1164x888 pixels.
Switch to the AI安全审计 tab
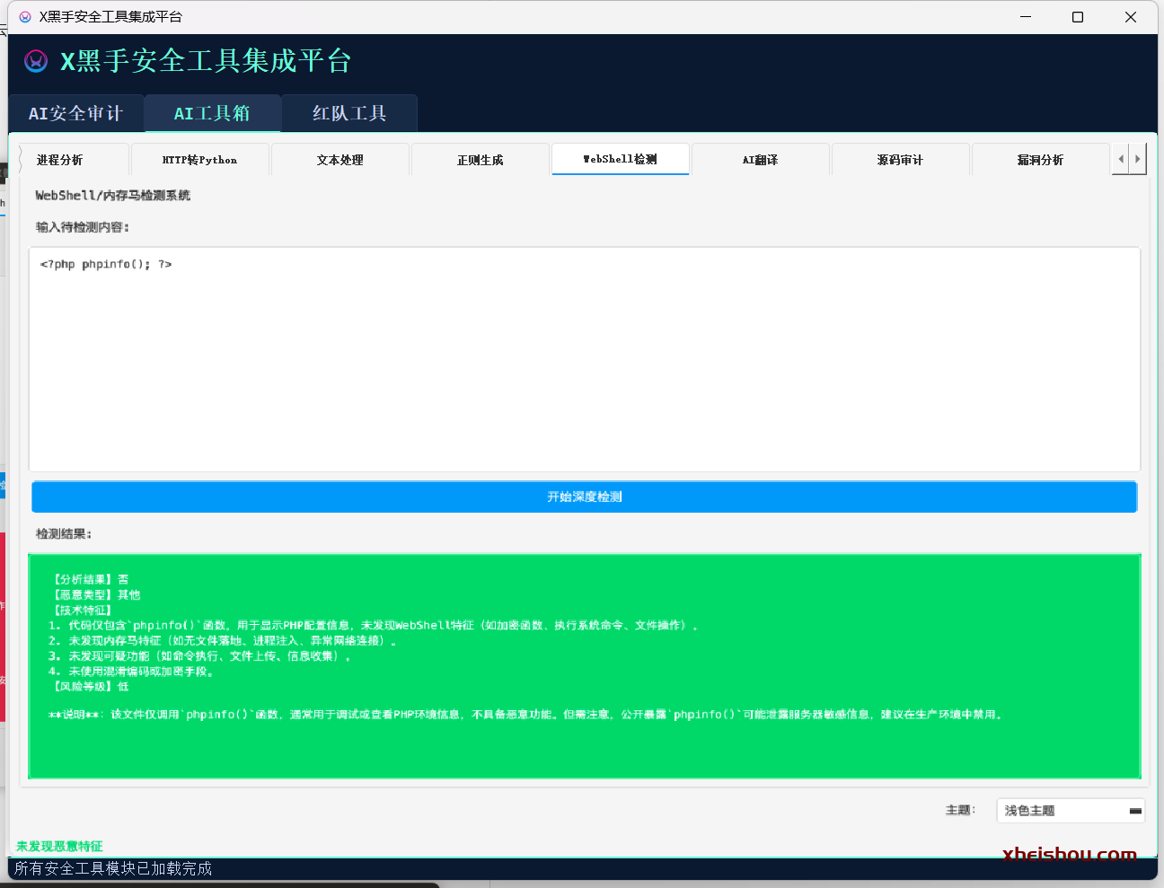click(76, 113)
